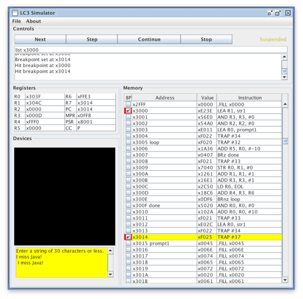Set a breakpoint at x3005 loop
Image resolution: width=303 pixels, height=299 pixels.
[x=128, y=142]
